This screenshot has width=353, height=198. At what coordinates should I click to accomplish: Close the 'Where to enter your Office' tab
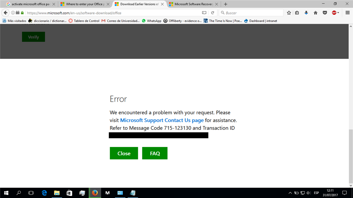pyautogui.click(x=108, y=4)
